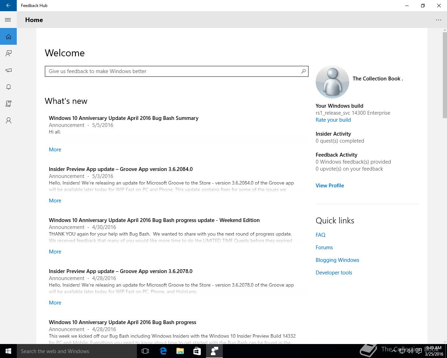This screenshot has height=358, width=447.
Task: Click the Windows Start button
Action: pyautogui.click(x=8, y=351)
